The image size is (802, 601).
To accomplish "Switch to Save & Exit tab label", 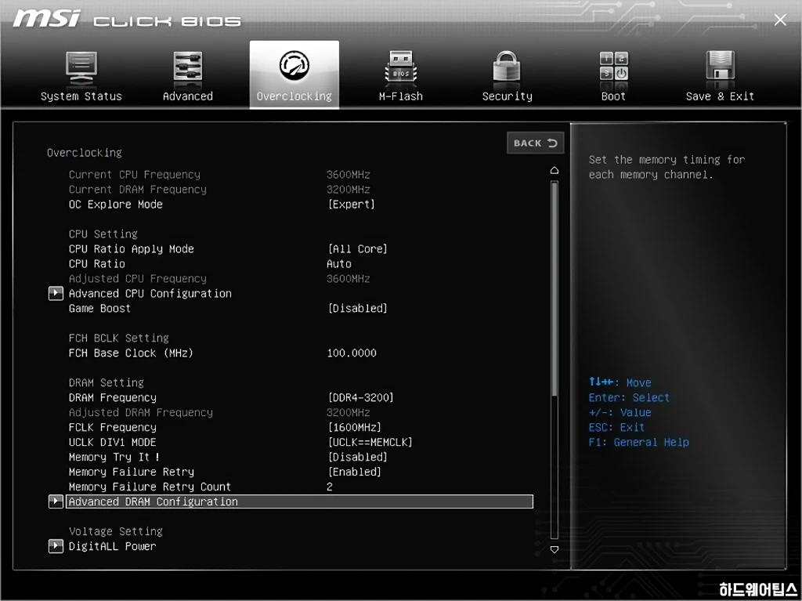I will pos(721,96).
